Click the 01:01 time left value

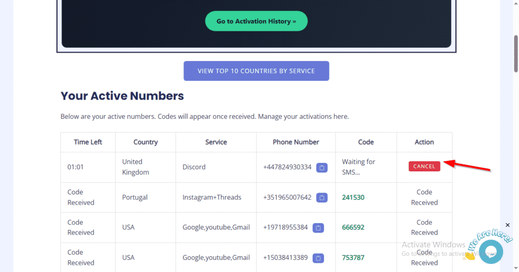pyautogui.click(x=76, y=167)
